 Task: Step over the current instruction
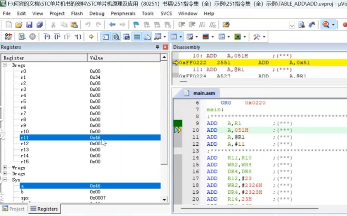[57, 37]
